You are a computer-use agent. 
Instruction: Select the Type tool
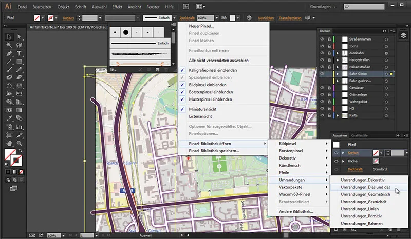coord(19,53)
